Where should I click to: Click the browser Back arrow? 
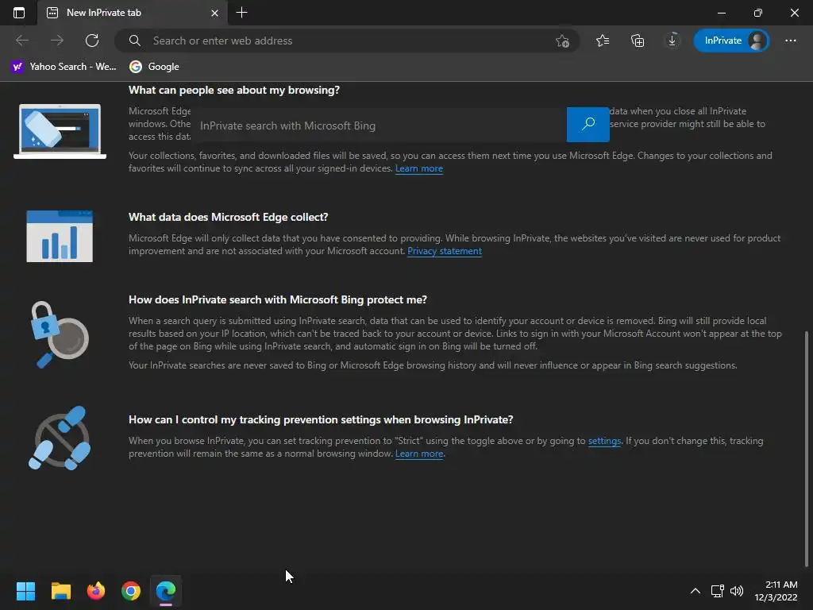(22, 41)
